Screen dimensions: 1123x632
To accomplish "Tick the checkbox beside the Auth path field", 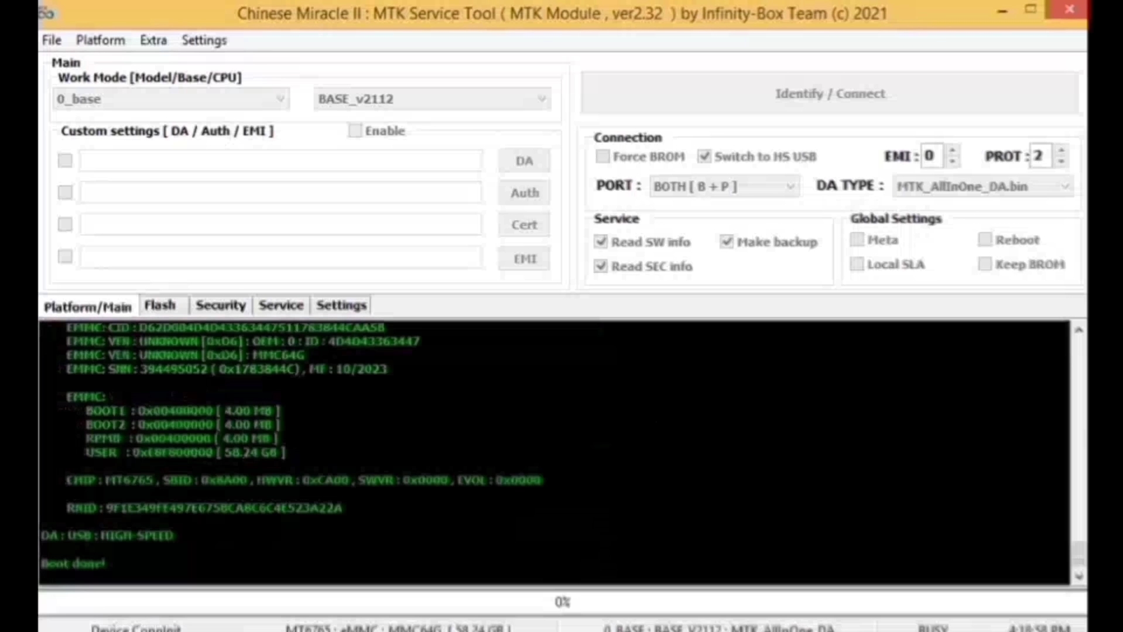I will (65, 193).
